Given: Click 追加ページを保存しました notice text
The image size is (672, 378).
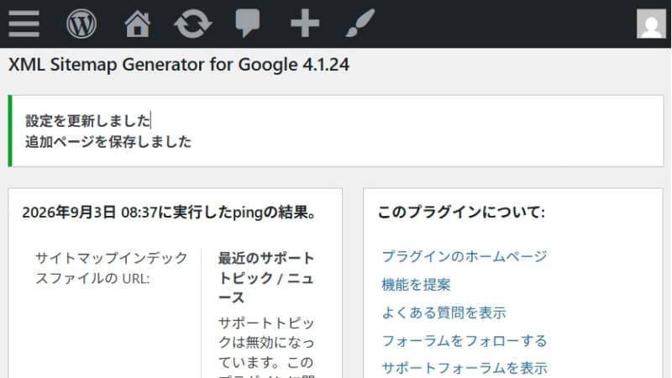Looking at the screenshot, I should [x=108, y=141].
